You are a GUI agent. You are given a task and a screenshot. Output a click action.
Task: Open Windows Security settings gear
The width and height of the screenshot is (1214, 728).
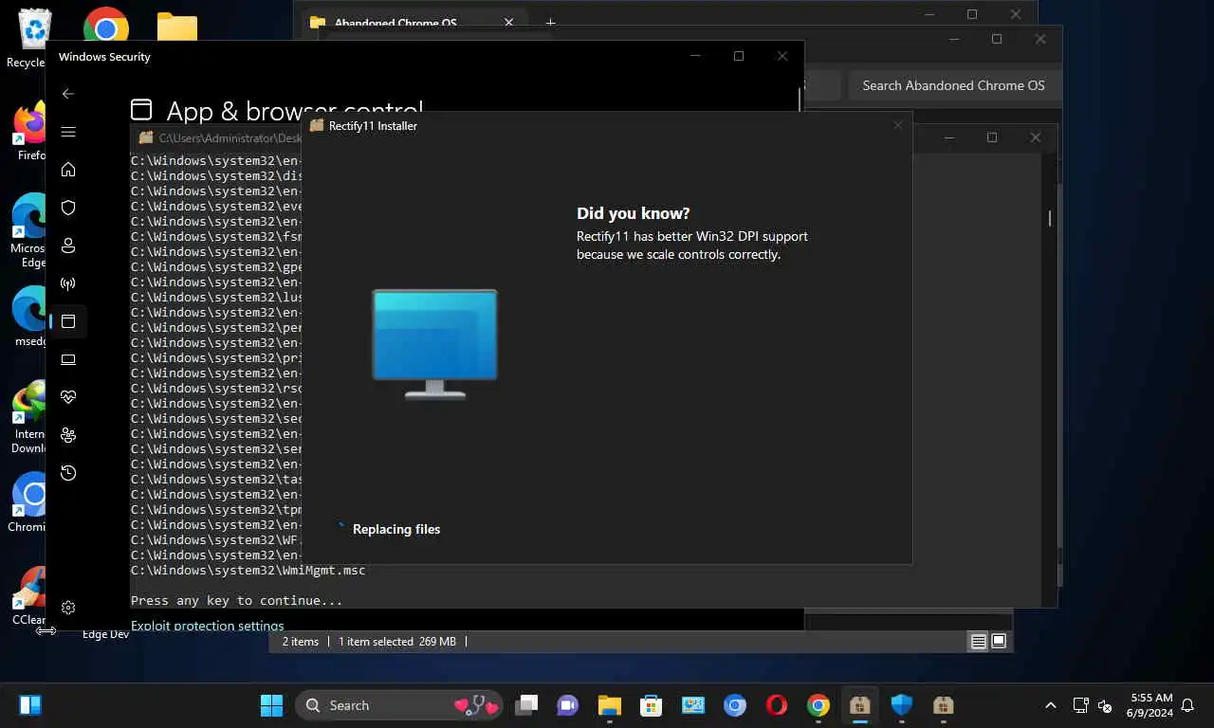(x=68, y=608)
